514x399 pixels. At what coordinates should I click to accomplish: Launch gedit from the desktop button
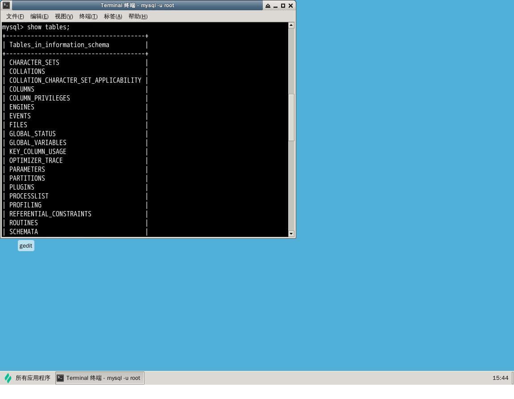[x=25, y=245]
